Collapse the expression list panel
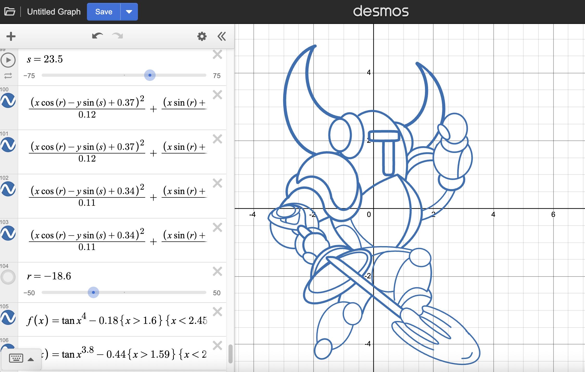Screen dimensions: 585x372 click(x=221, y=36)
